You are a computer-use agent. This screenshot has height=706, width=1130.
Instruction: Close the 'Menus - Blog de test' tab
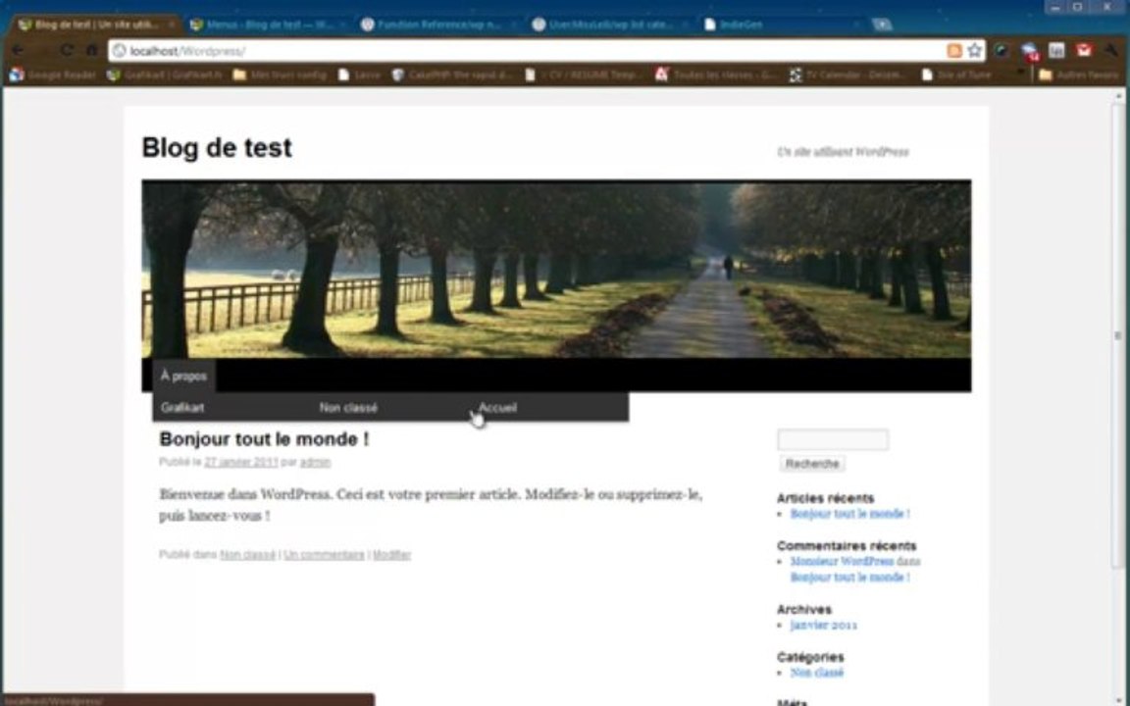click(342, 25)
